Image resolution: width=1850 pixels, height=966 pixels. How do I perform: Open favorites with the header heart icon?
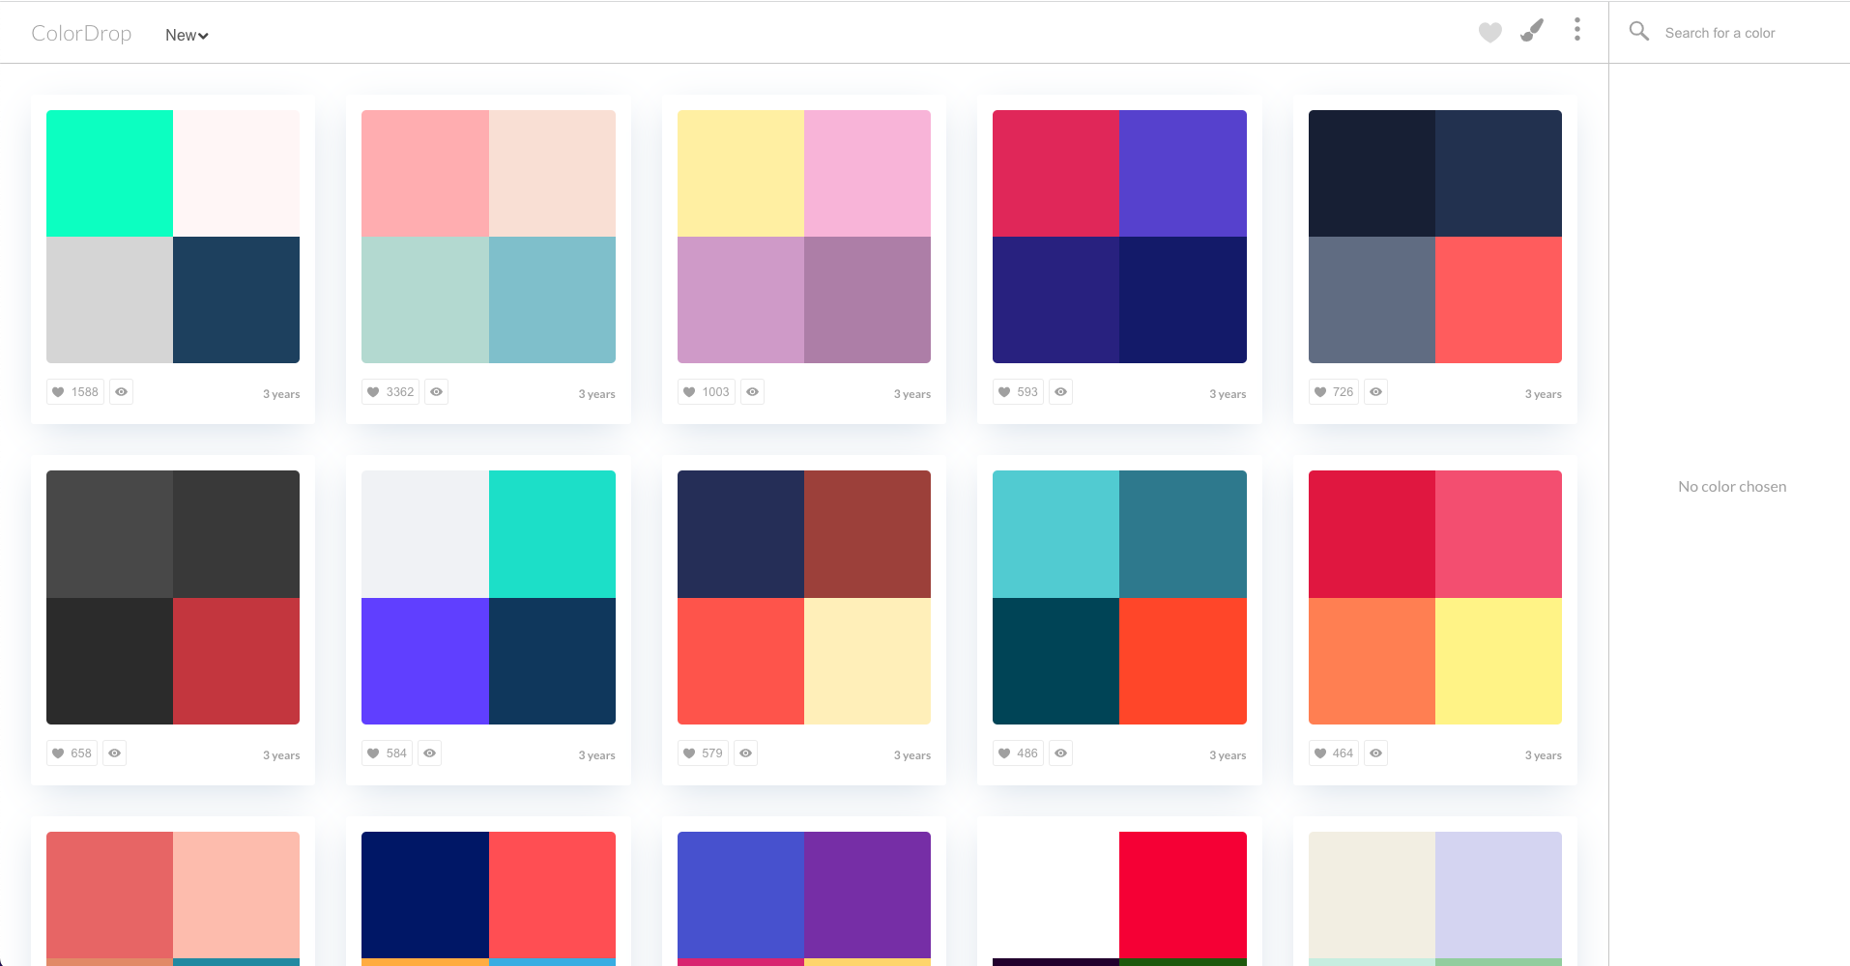1489,33
